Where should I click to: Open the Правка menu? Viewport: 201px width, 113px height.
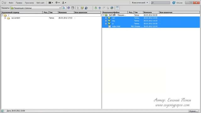(19, 3)
